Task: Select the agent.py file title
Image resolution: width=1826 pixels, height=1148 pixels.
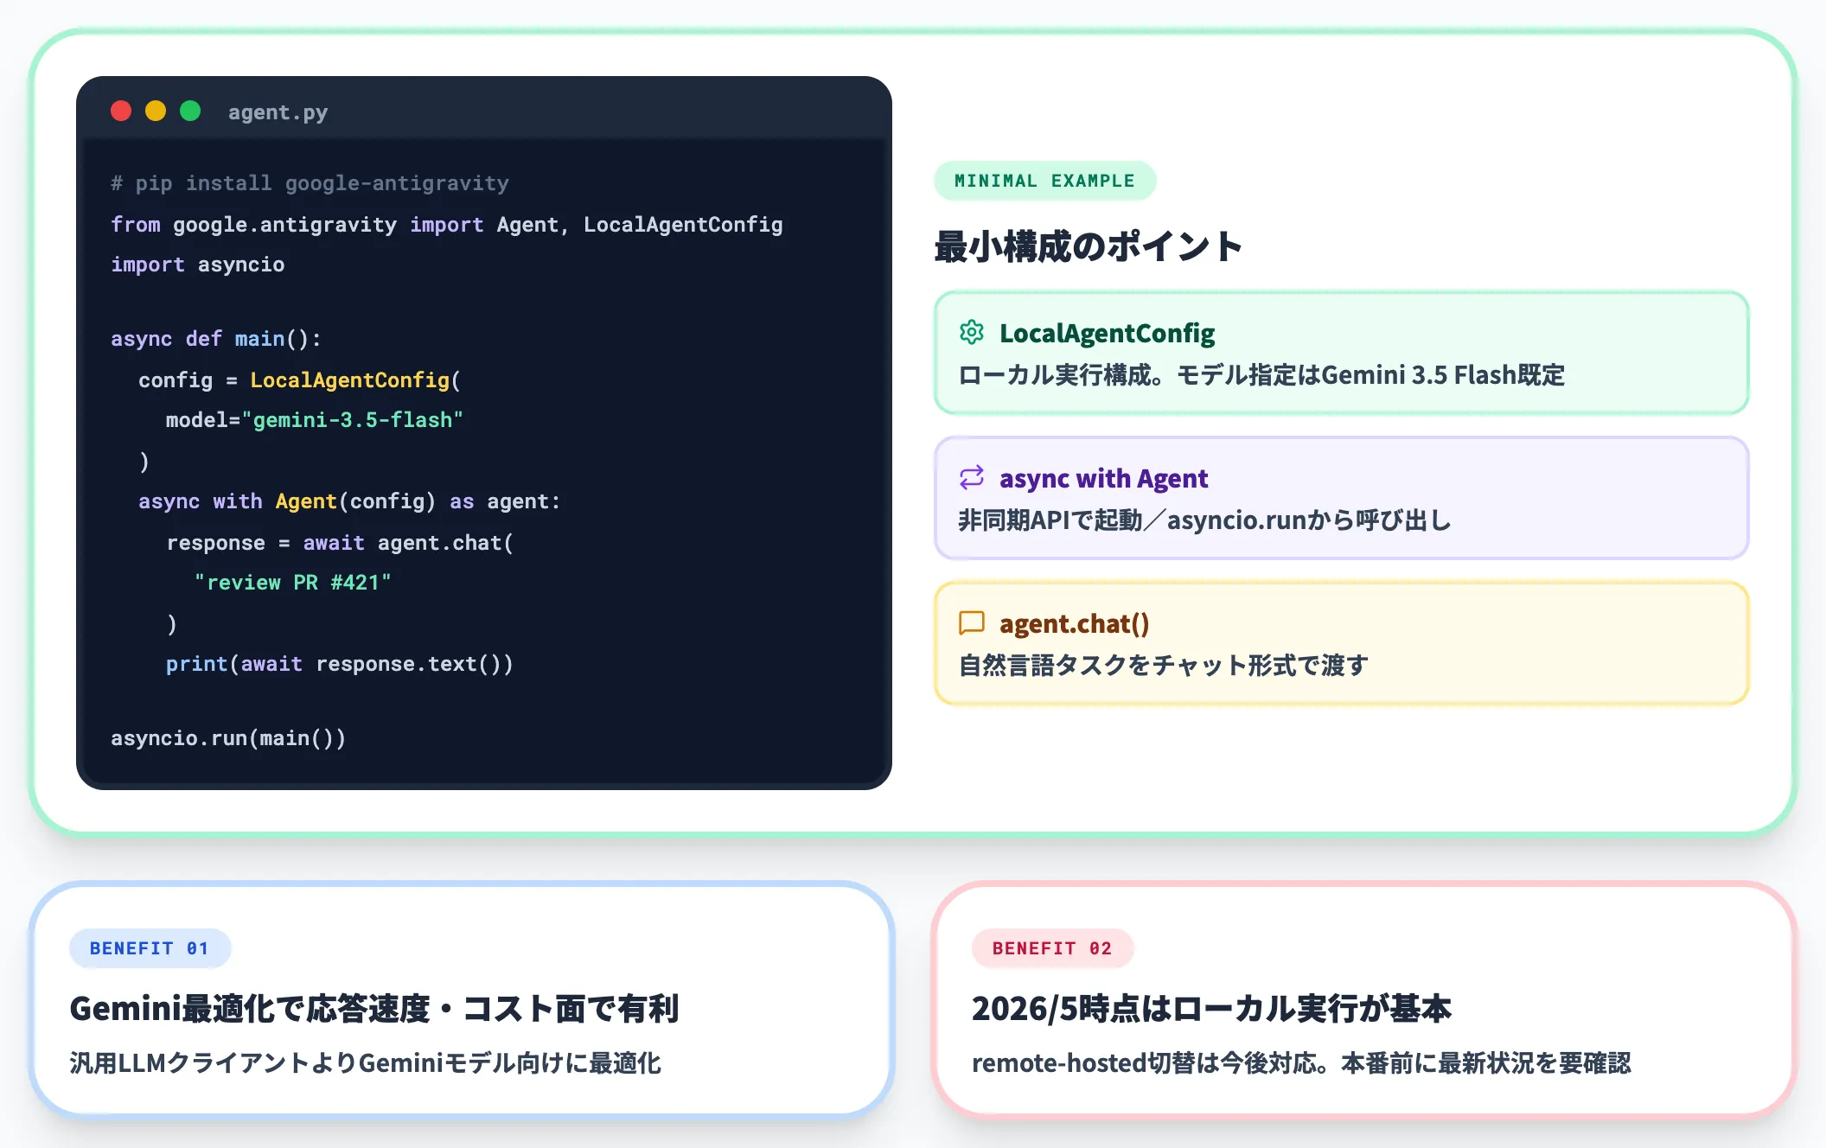Action: 278,112
